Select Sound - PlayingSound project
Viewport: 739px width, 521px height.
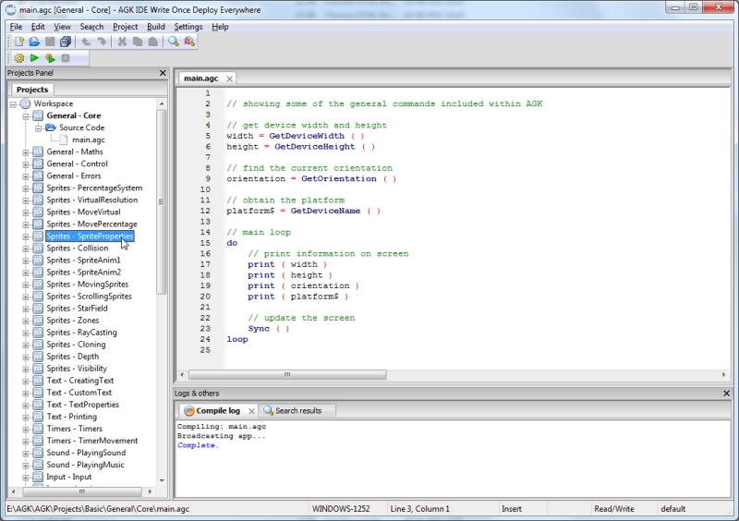pos(86,453)
